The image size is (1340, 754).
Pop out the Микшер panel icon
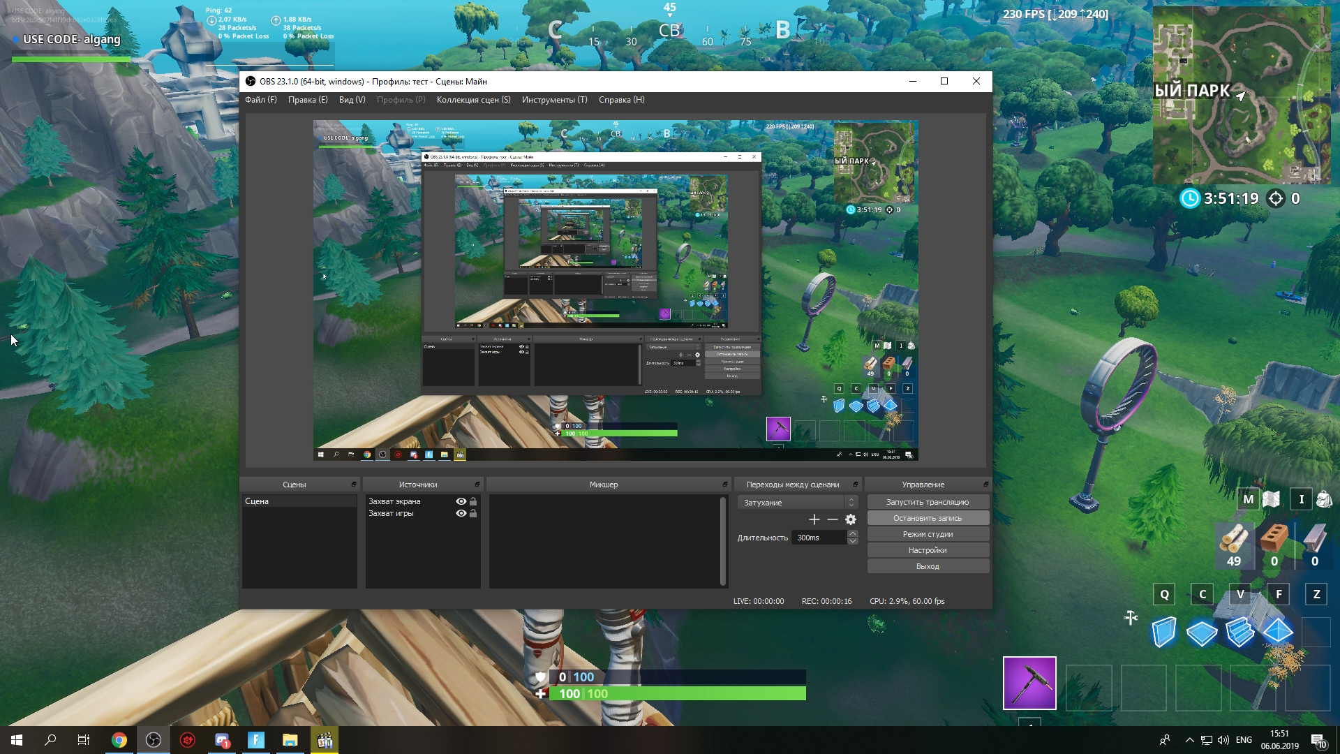(724, 485)
